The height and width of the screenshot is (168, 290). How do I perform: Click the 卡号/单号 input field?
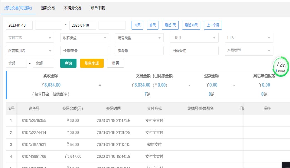pyautogui.click(x=85, y=51)
